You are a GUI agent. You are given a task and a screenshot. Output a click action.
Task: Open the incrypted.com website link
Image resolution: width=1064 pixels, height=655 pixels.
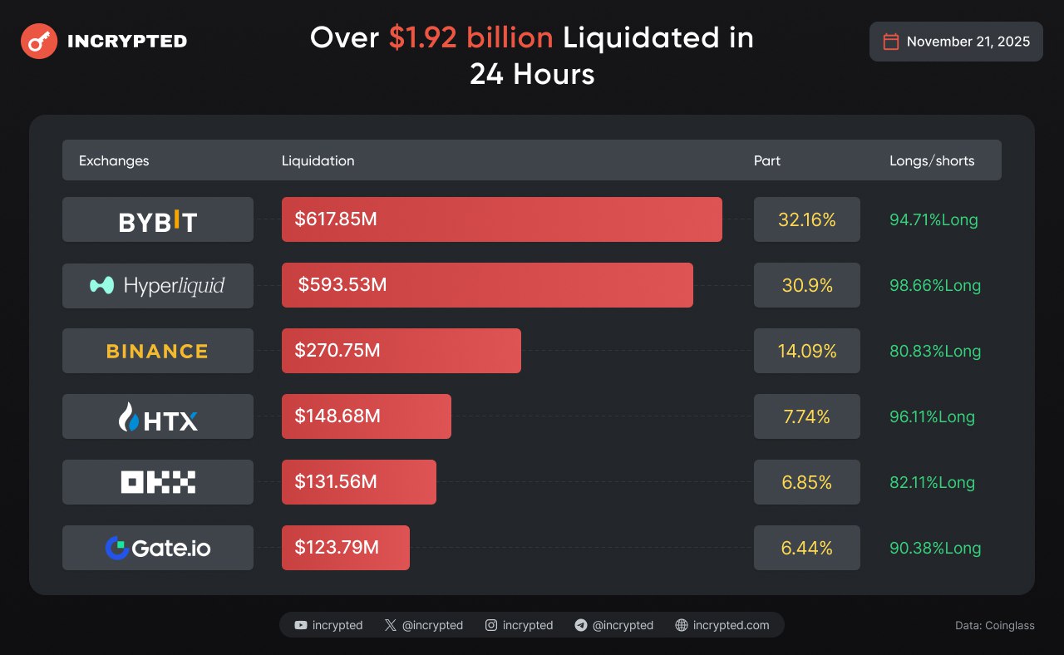[731, 625]
